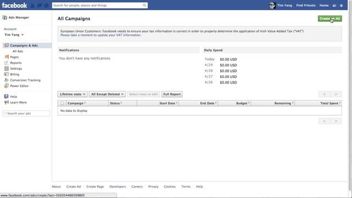
Task: Click the Pages flag icon
Action: pyautogui.click(x=7, y=57)
